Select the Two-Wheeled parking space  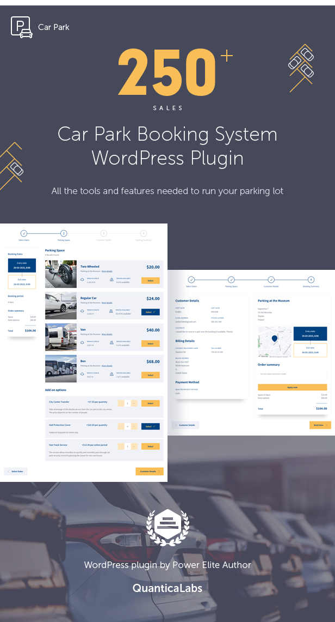pyautogui.click(x=150, y=280)
